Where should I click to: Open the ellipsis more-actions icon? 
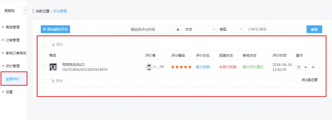pyautogui.click(x=320, y=67)
